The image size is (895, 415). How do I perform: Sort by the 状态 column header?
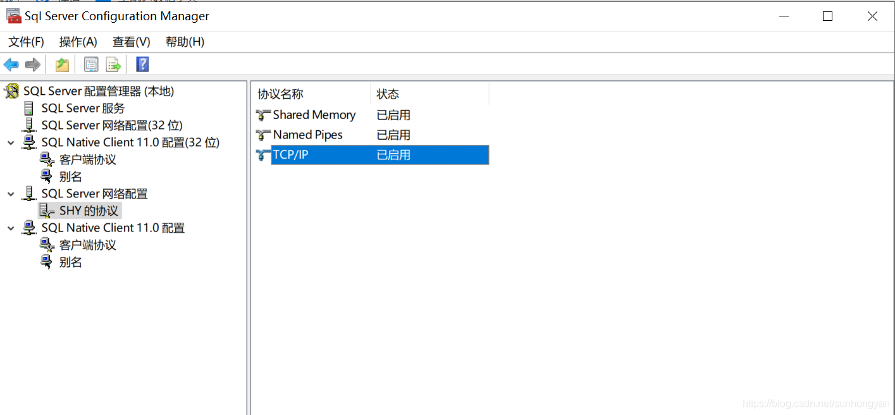tap(429, 94)
